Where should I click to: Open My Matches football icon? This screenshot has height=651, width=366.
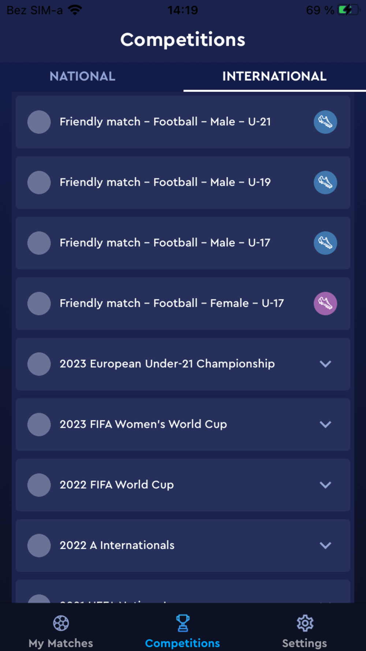[61, 623]
